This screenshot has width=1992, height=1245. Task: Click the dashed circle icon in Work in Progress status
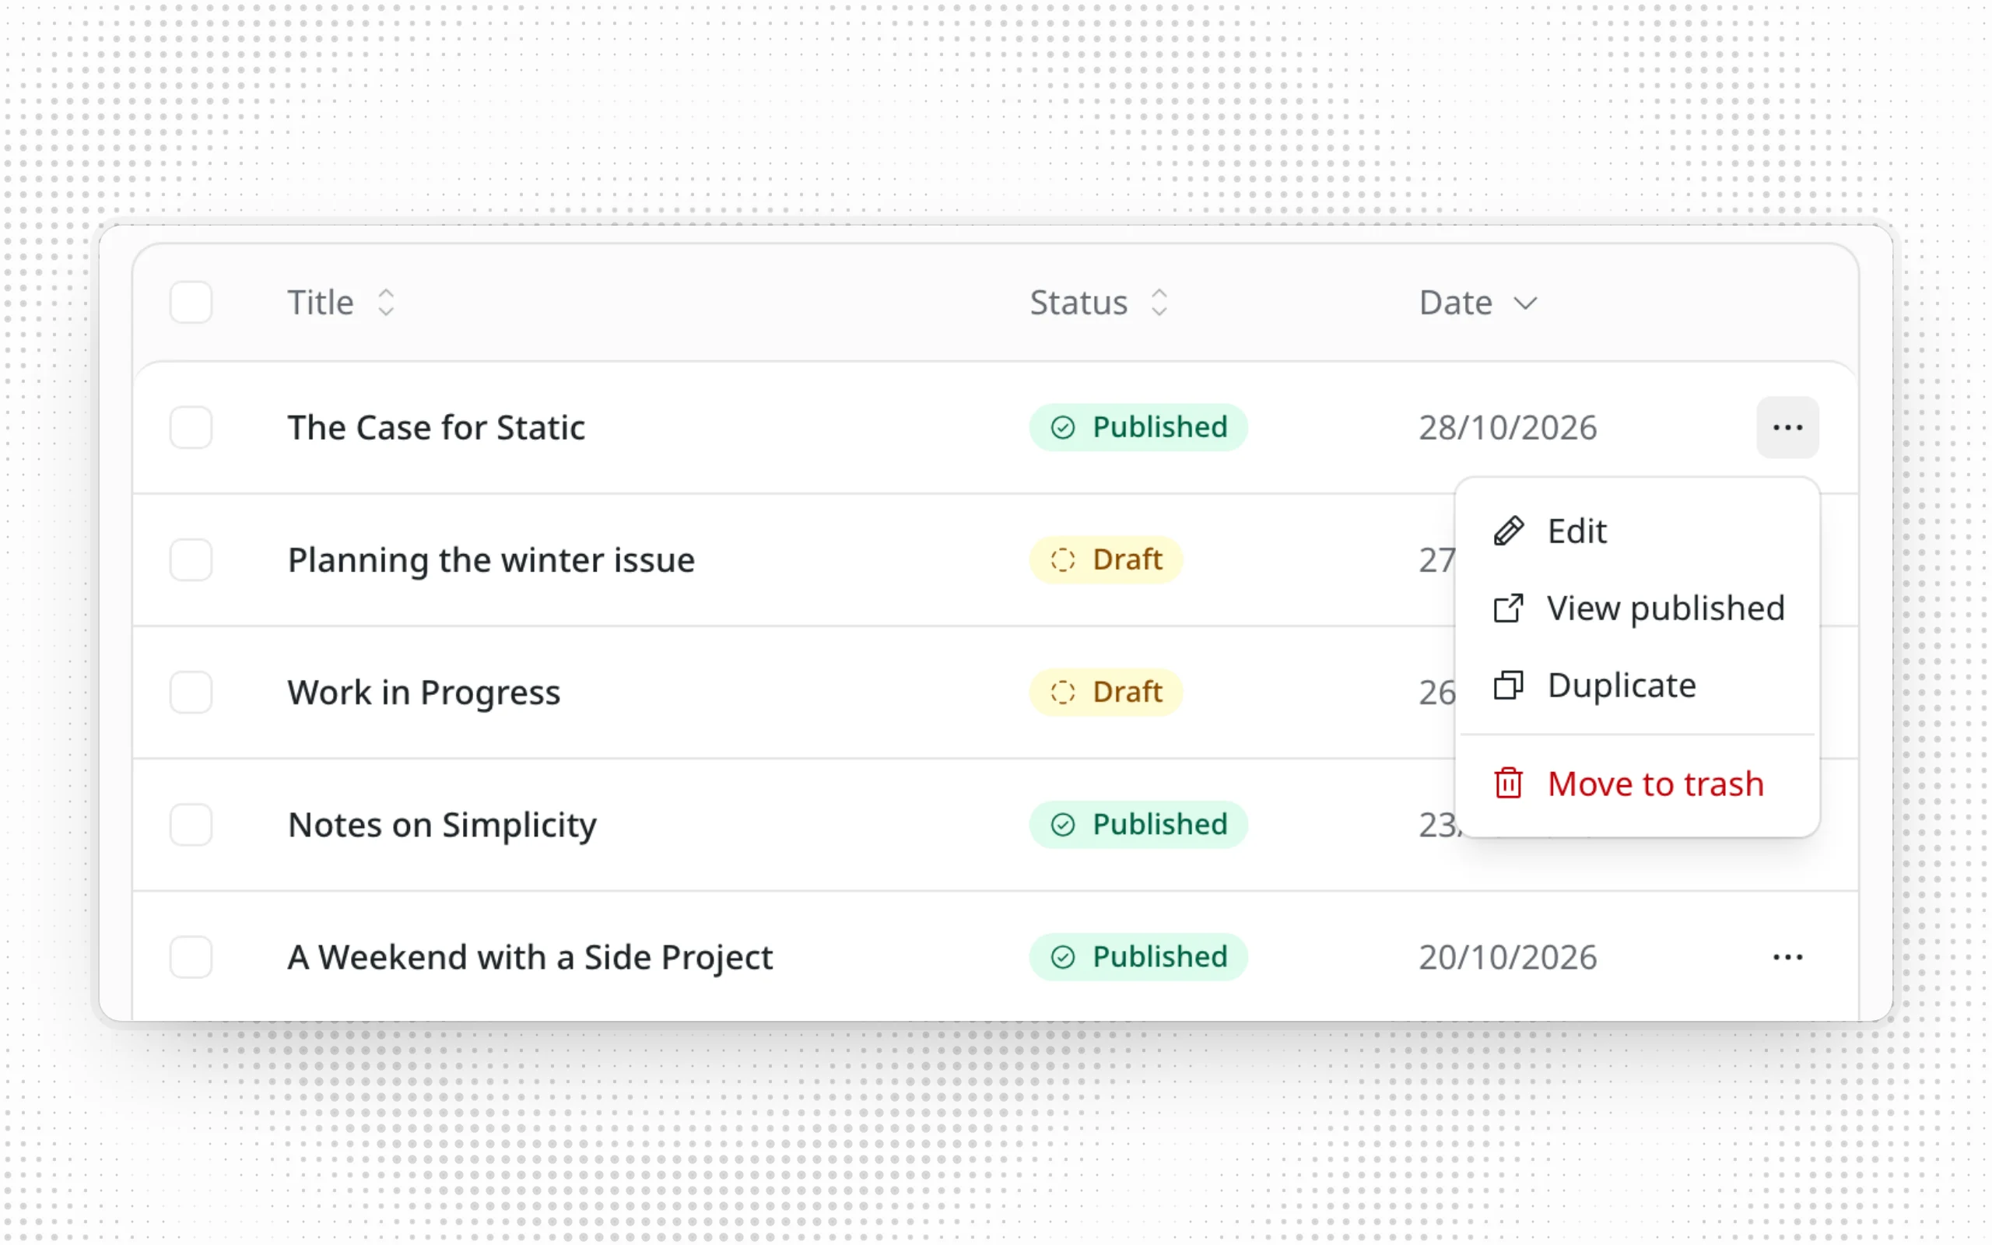click(x=1063, y=693)
